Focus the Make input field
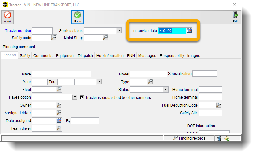 61,74
